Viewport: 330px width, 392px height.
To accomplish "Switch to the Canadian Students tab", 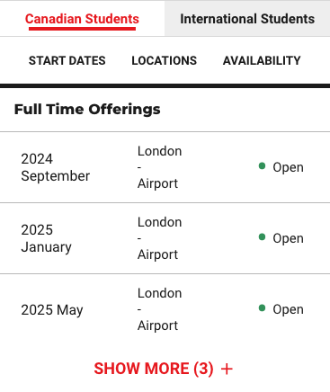I will pyautogui.click(x=82, y=19).
